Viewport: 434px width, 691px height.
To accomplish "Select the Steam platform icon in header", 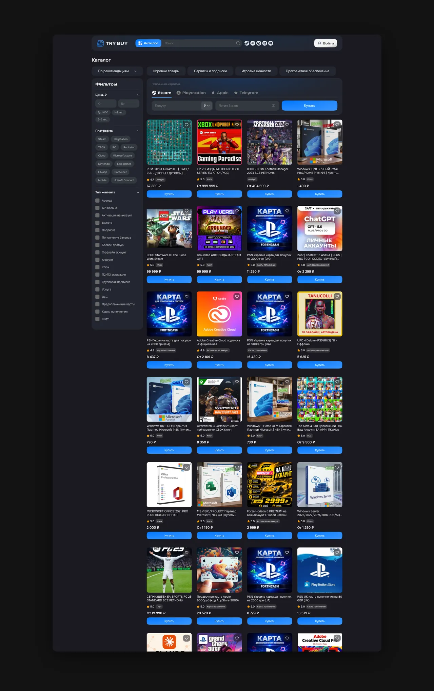I will click(x=247, y=43).
